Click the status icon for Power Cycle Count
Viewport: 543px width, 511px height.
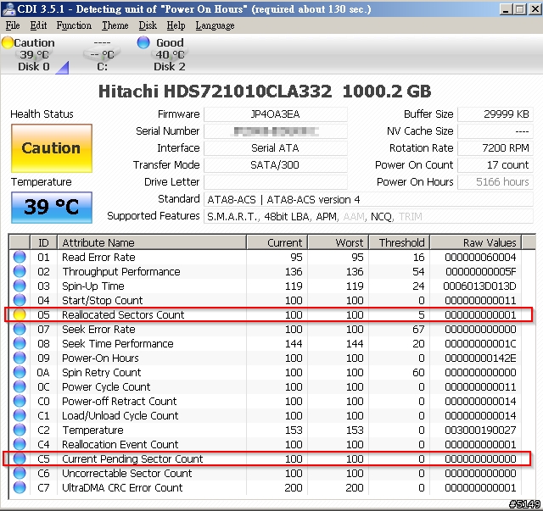tap(20, 386)
